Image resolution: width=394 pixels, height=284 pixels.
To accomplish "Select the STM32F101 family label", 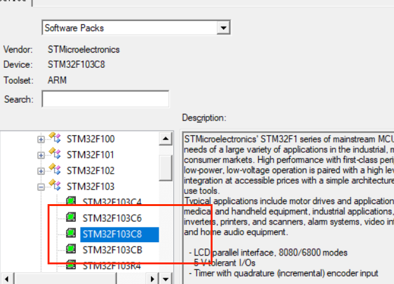I will coord(90,155).
